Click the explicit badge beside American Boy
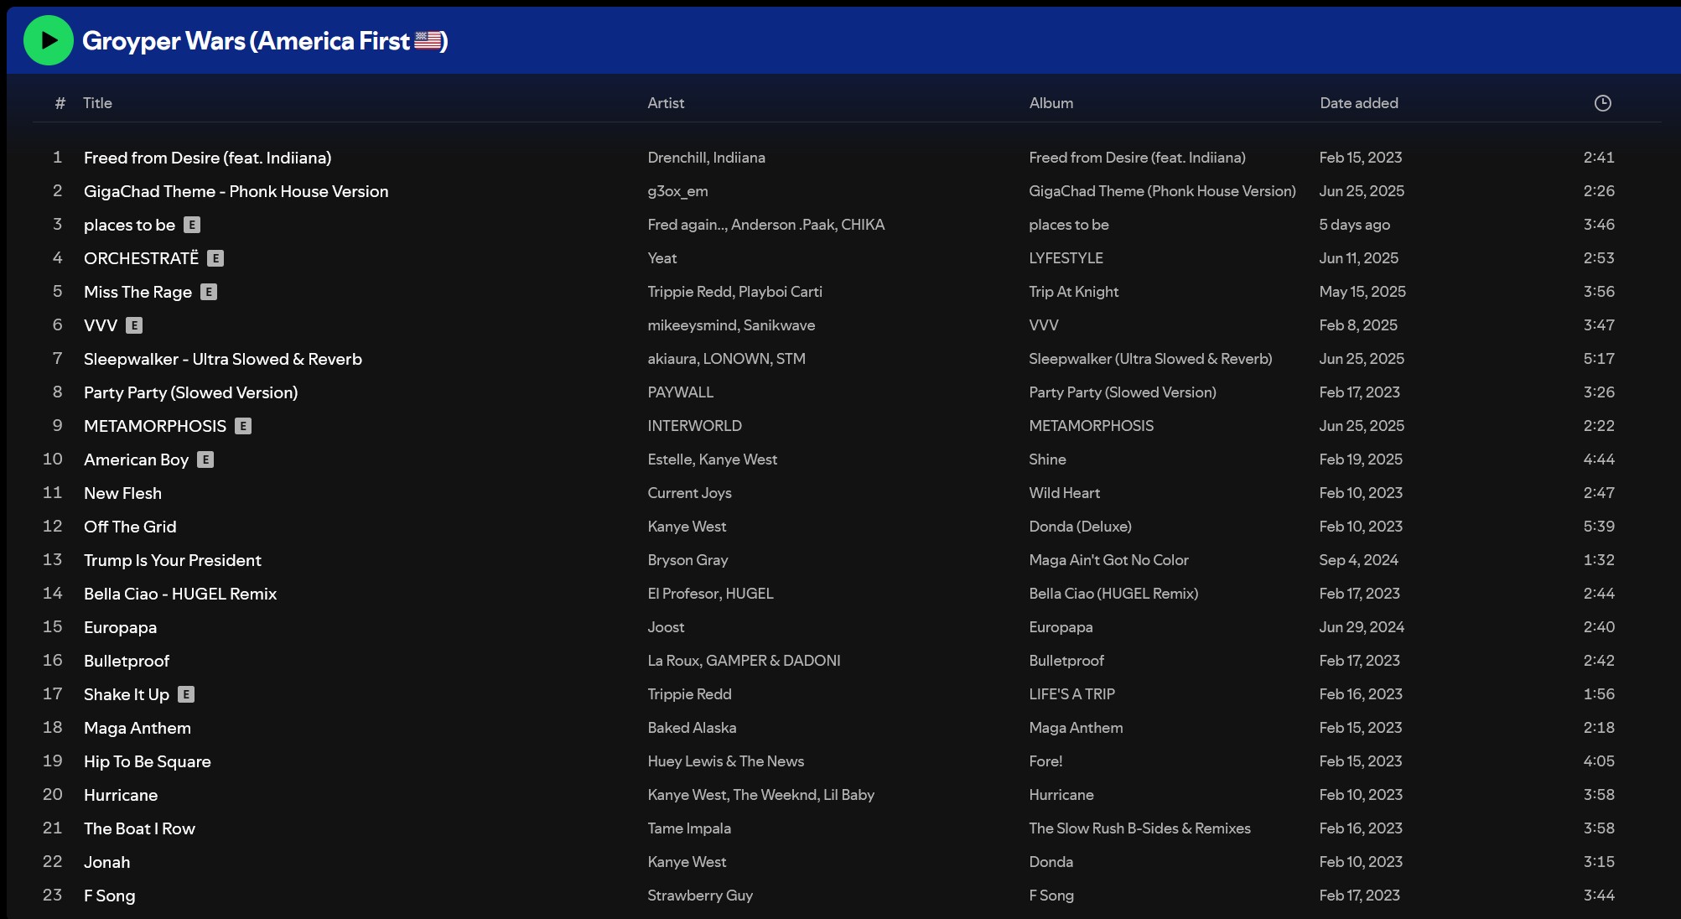The height and width of the screenshot is (919, 1681). (x=205, y=459)
